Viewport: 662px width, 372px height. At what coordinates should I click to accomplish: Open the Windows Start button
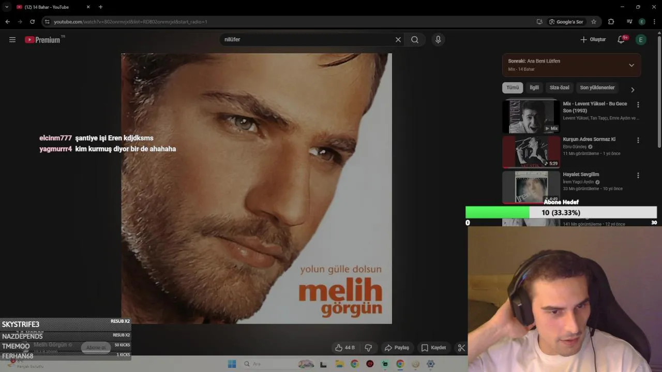[x=232, y=364]
